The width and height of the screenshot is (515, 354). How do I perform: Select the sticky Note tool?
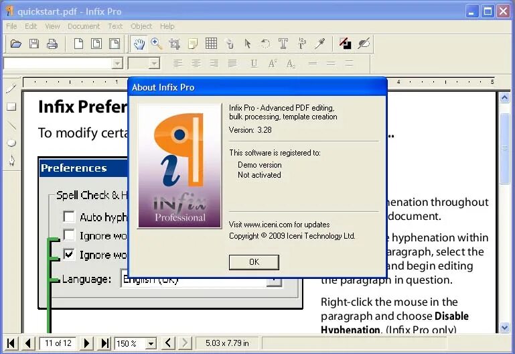tap(193, 44)
